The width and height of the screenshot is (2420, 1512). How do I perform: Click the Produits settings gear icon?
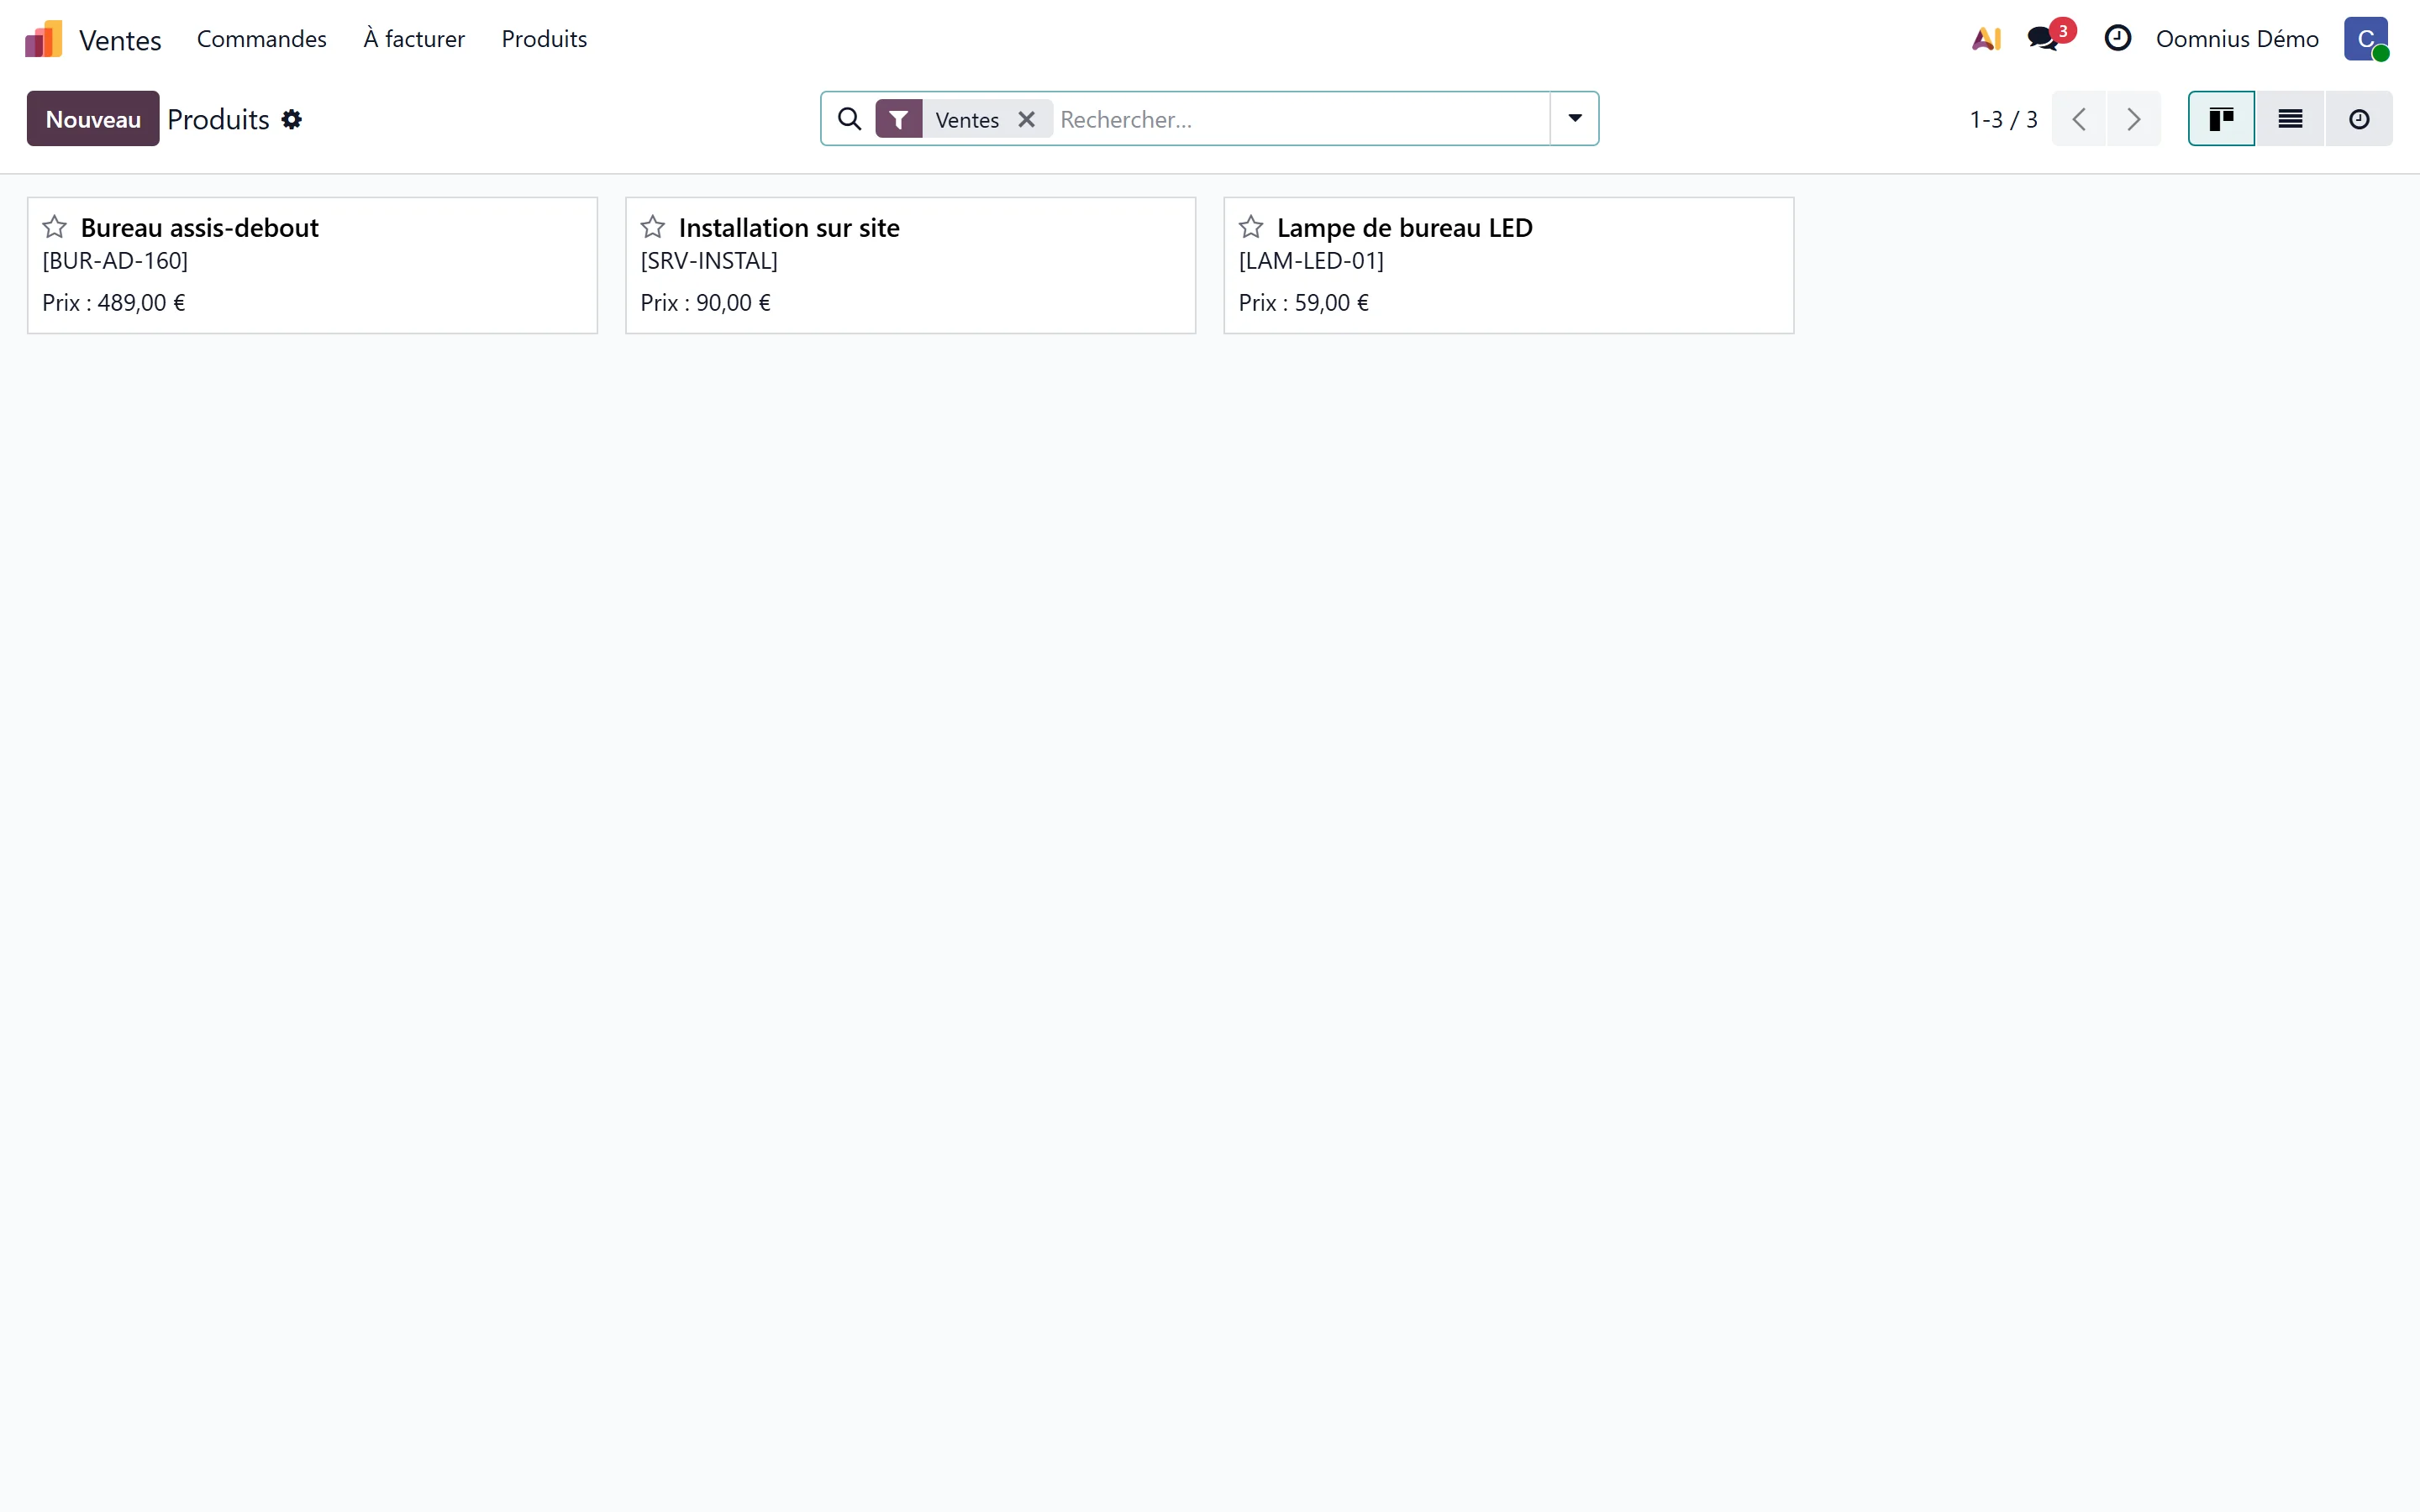coord(291,119)
